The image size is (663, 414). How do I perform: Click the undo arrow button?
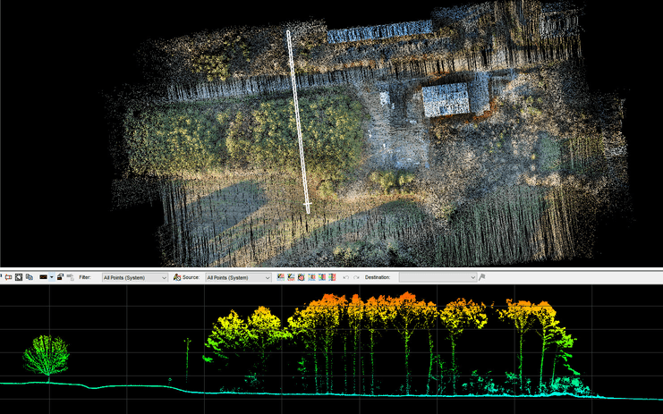tap(346, 277)
